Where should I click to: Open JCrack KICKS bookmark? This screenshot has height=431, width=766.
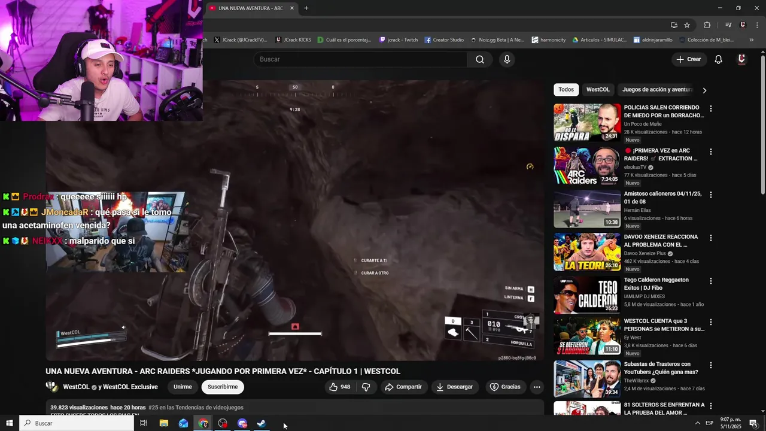coord(293,40)
